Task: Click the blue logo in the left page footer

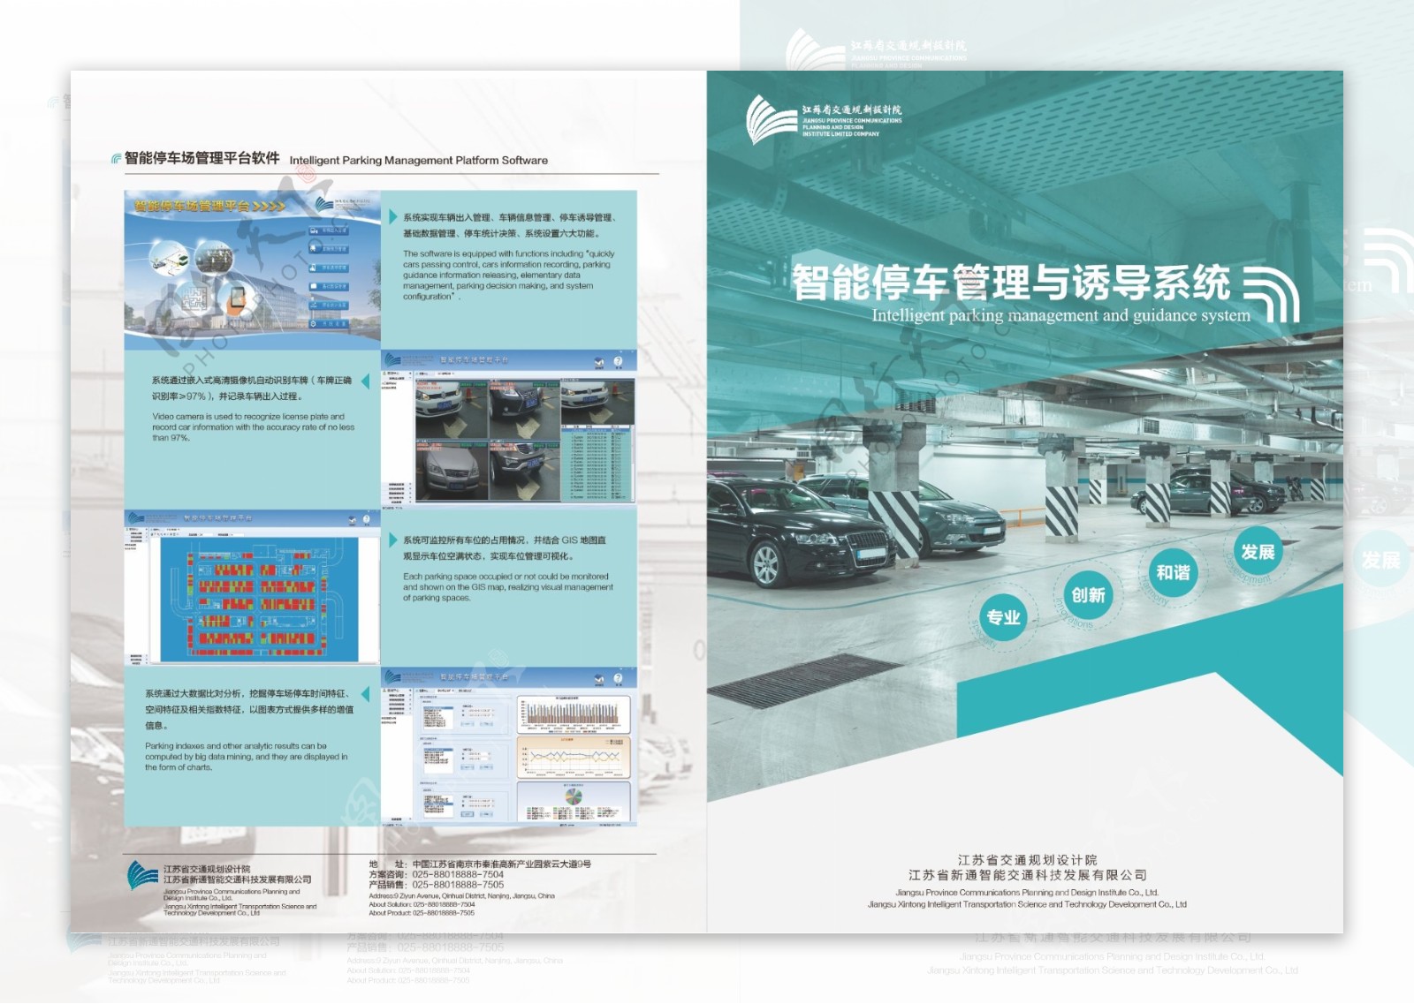Action: coord(142,876)
